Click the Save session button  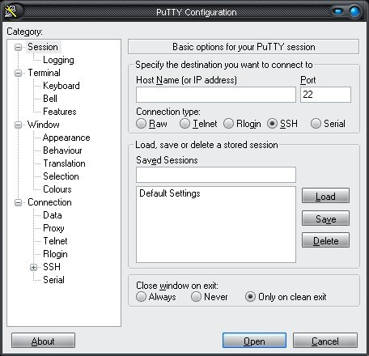325,218
